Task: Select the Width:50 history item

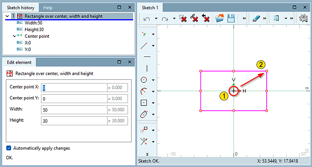Action: pos(33,23)
